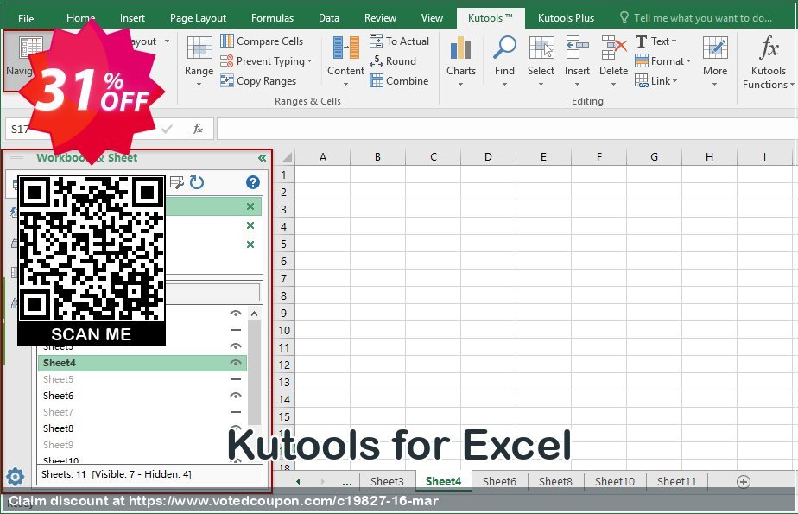Select column D header
The height and width of the screenshot is (514, 798).
click(x=488, y=156)
